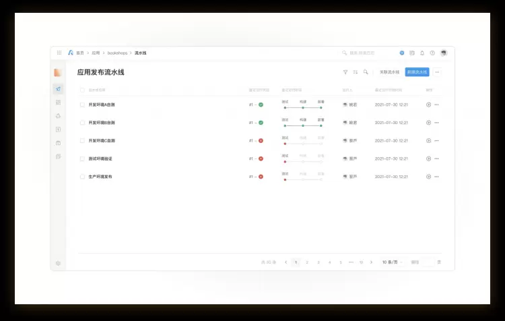Open the help question mark icon
Viewport: 505px width, 321px height.
pyautogui.click(x=432, y=53)
